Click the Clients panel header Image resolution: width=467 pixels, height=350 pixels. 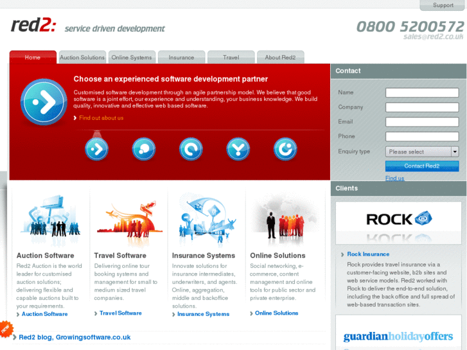398,188
